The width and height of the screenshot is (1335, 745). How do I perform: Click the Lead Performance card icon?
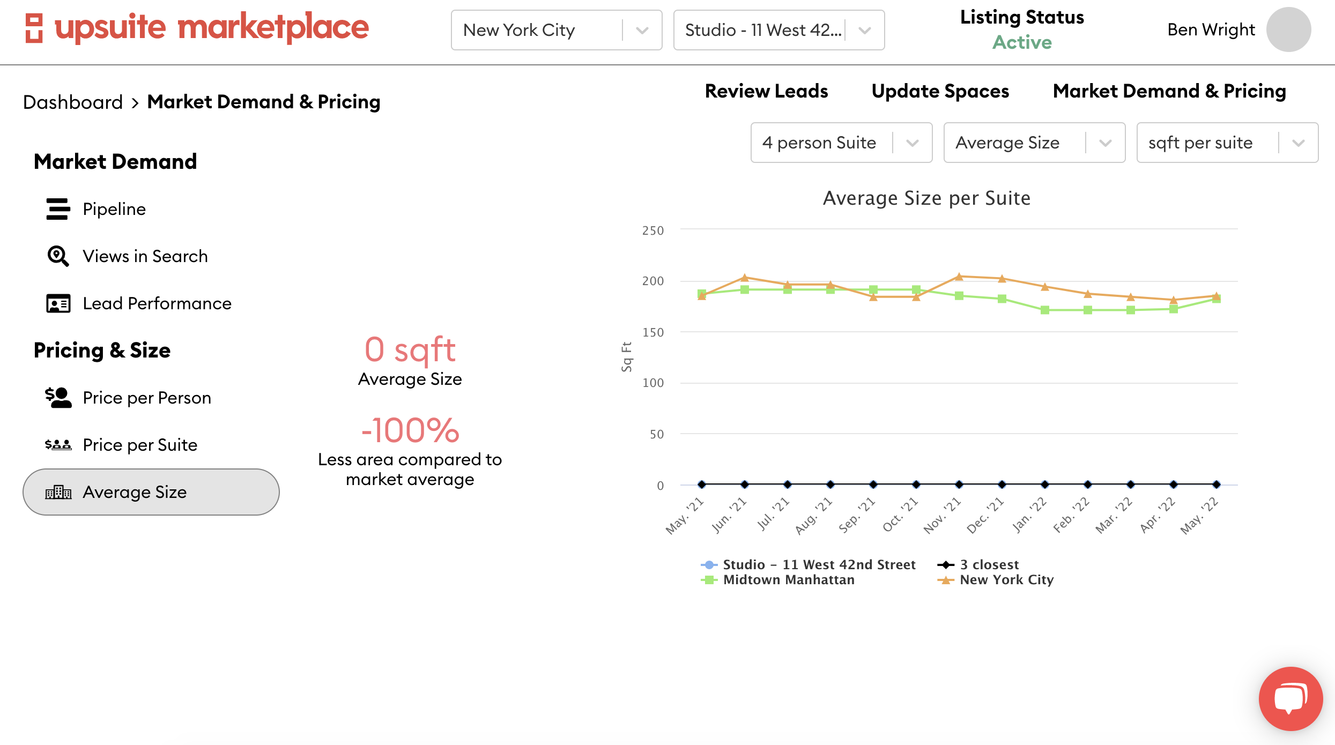58,303
